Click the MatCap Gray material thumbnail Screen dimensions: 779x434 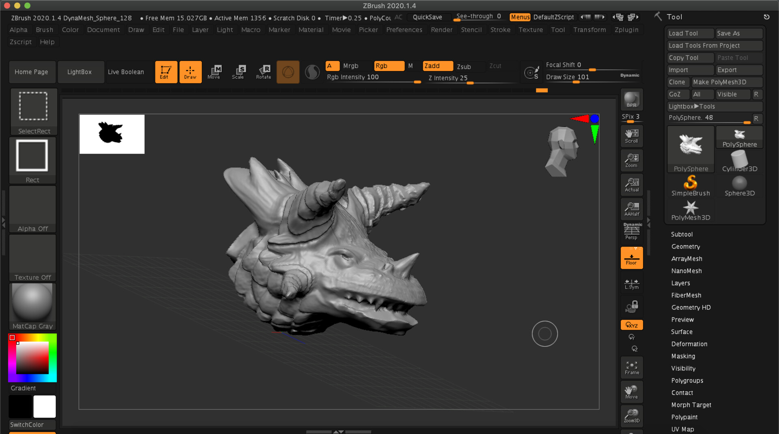pyautogui.click(x=32, y=302)
